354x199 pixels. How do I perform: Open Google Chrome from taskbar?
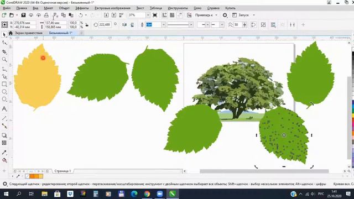click(x=147, y=194)
